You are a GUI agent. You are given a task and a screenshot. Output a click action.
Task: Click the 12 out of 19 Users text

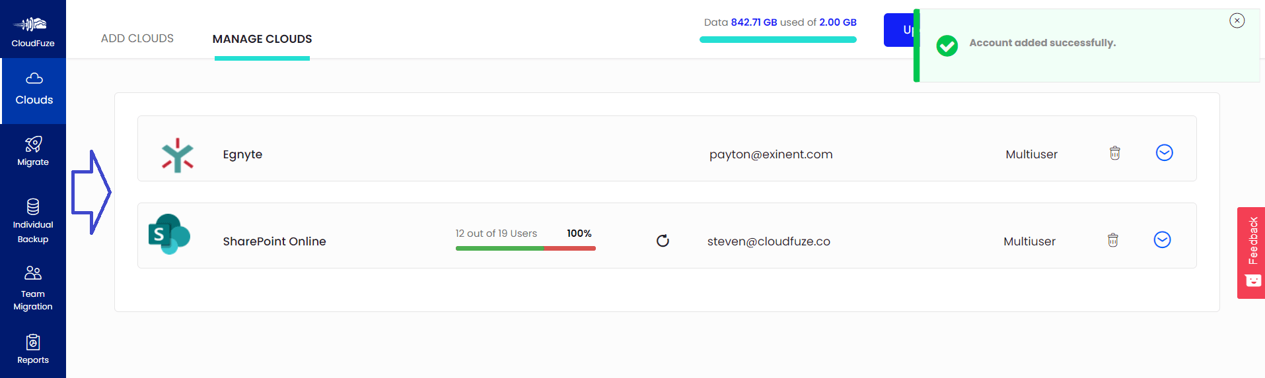click(496, 234)
